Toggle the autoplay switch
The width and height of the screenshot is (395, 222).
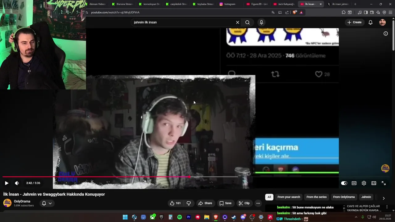344,183
